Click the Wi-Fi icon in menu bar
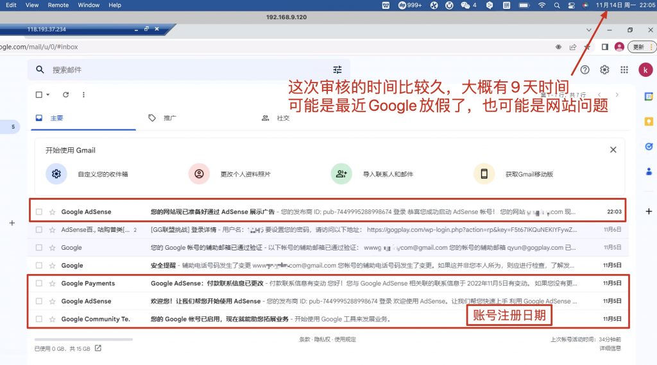 542,5
